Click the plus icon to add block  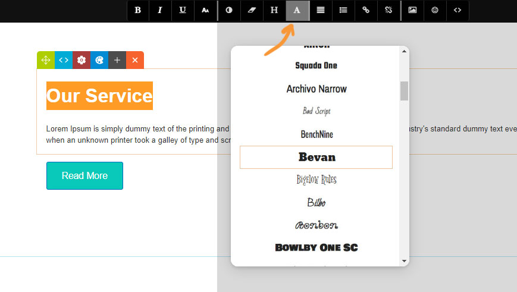pos(117,60)
